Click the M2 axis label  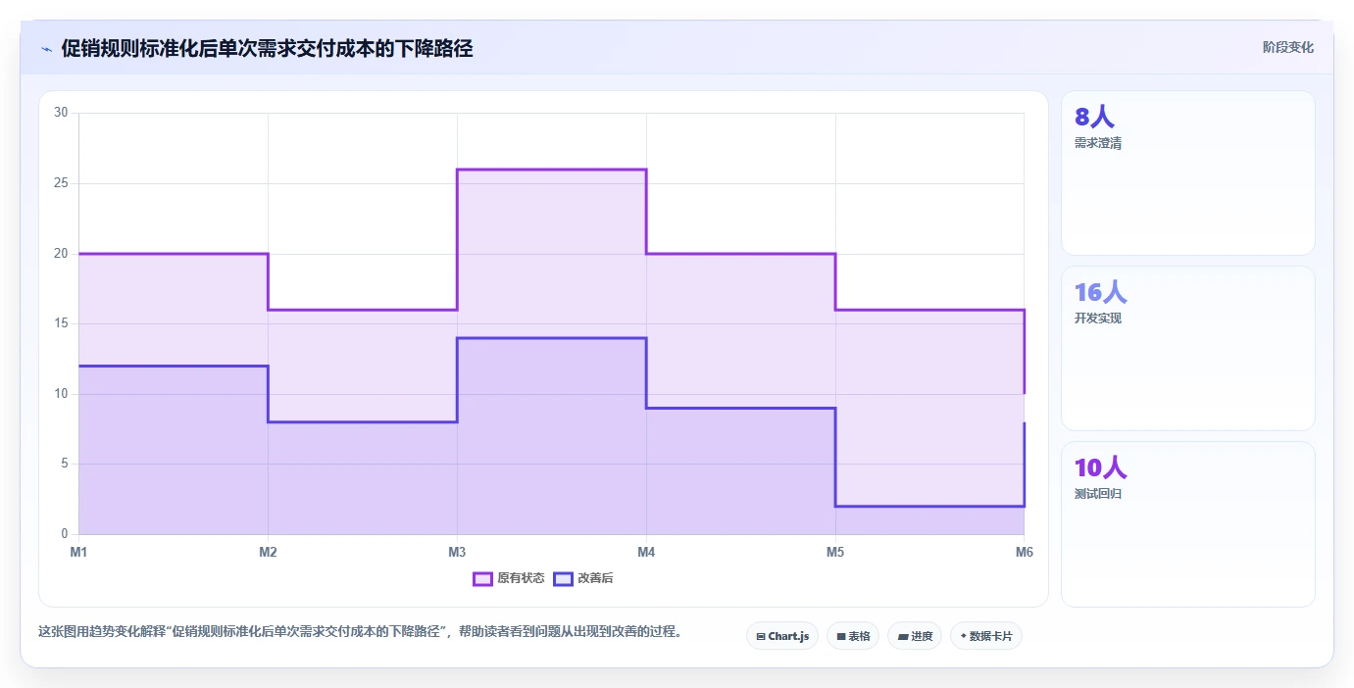click(x=268, y=552)
